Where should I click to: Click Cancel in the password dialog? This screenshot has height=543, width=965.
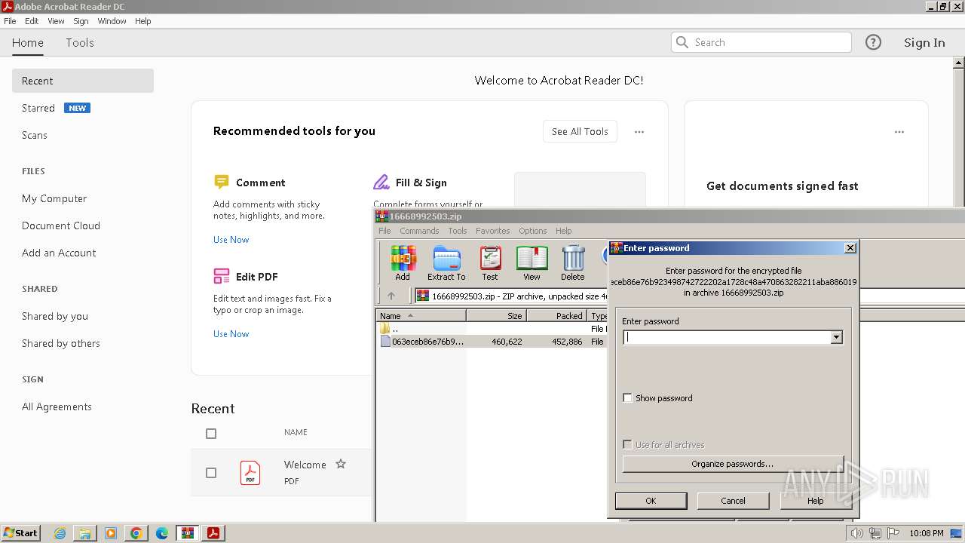click(x=733, y=501)
